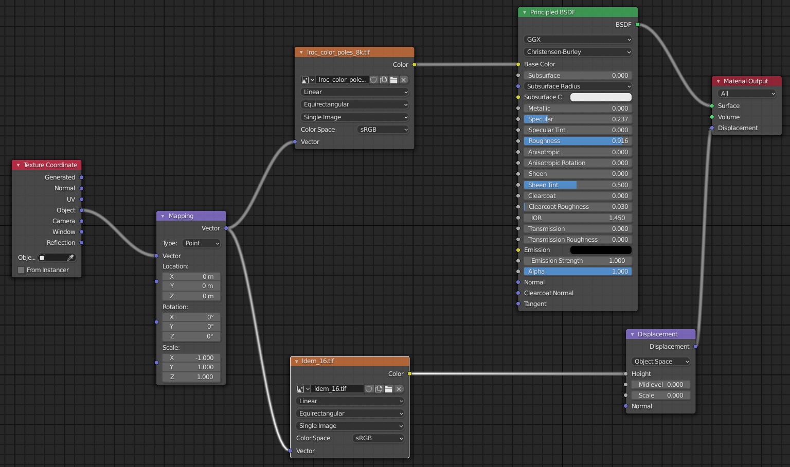The image size is (790, 467).
Task: Unlink image with X in lroc_color_poles node
Action: [x=404, y=80]
